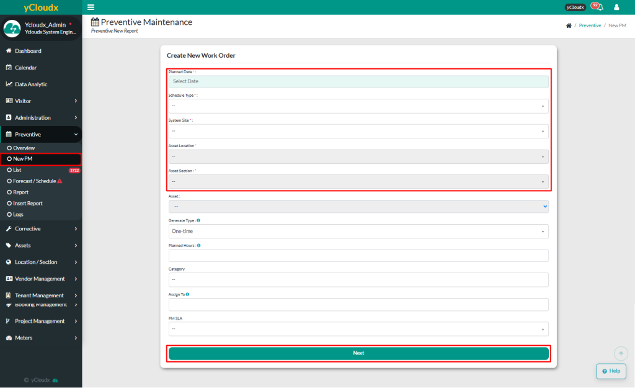
Task: Click the Preventive breadcrumb link
Action: pos(590,25)
